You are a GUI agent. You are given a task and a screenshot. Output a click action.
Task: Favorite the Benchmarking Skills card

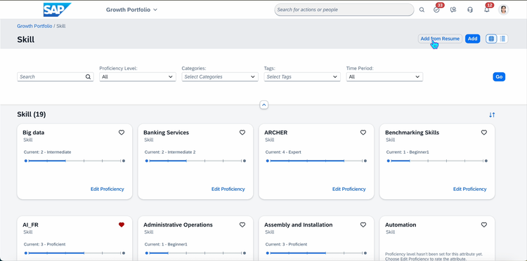[484, 133]
